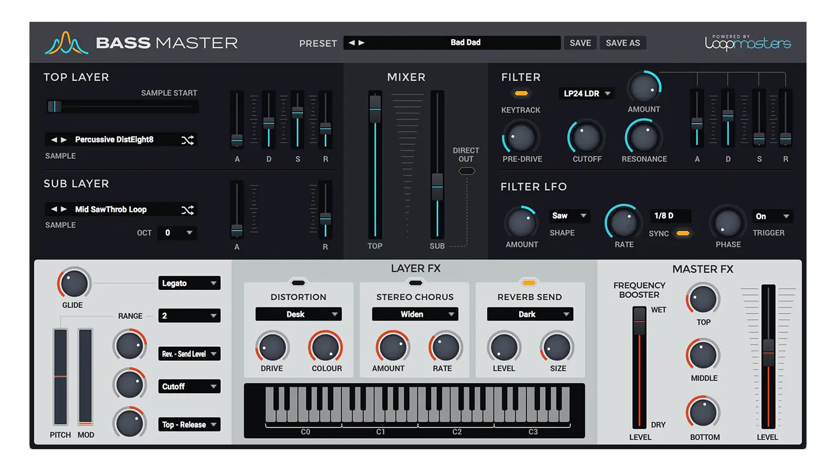
Task: Open the LP24 LDR filter type dropdown
Action: tap(586, 94)
